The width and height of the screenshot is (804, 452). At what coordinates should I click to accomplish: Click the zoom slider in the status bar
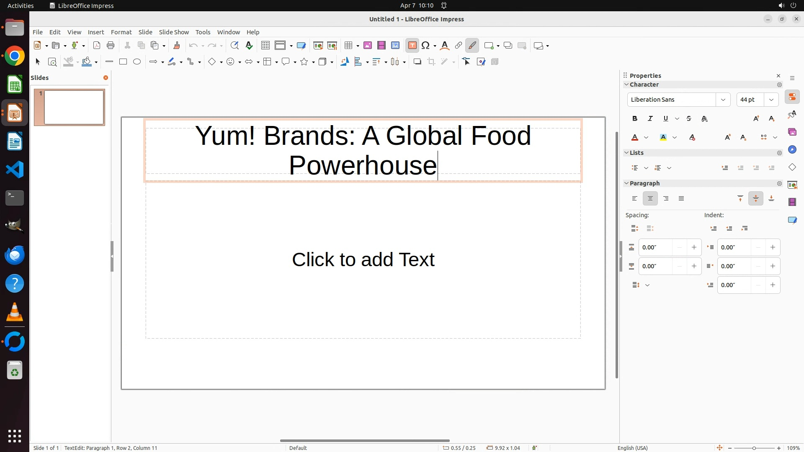coord(754,448)
